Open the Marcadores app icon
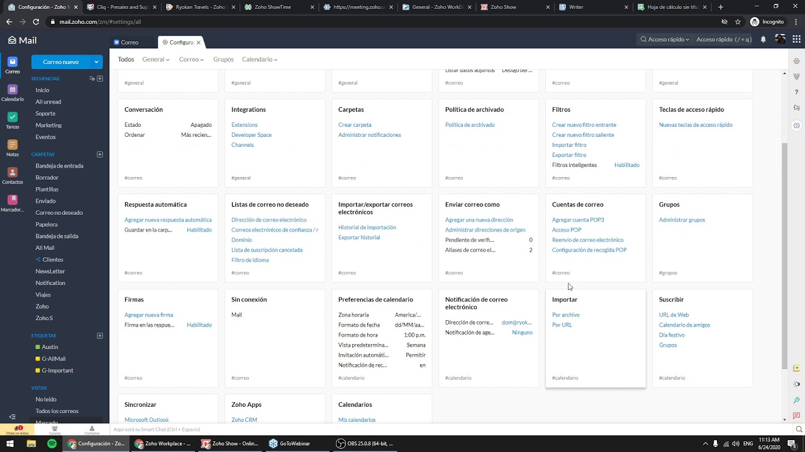 coord(13,203)
